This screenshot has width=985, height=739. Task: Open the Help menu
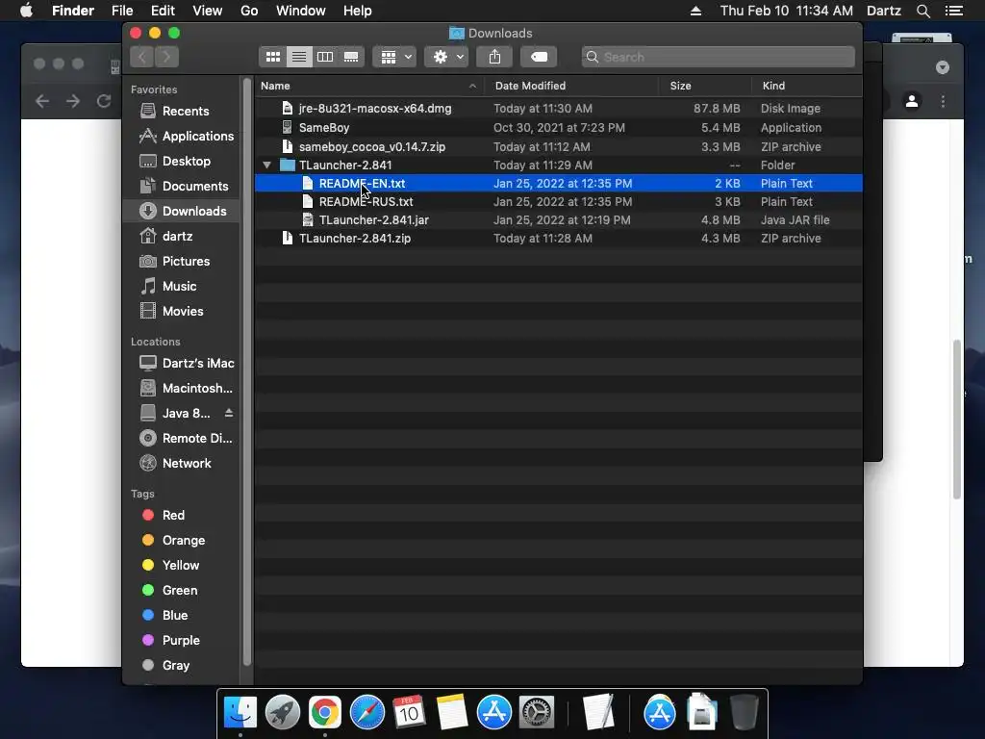coord(358,11)
